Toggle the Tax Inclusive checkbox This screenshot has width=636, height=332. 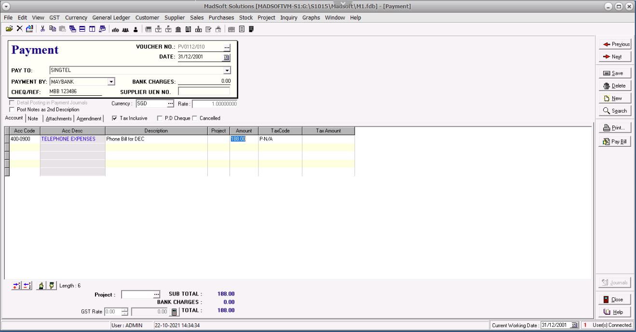click(114, 118)
